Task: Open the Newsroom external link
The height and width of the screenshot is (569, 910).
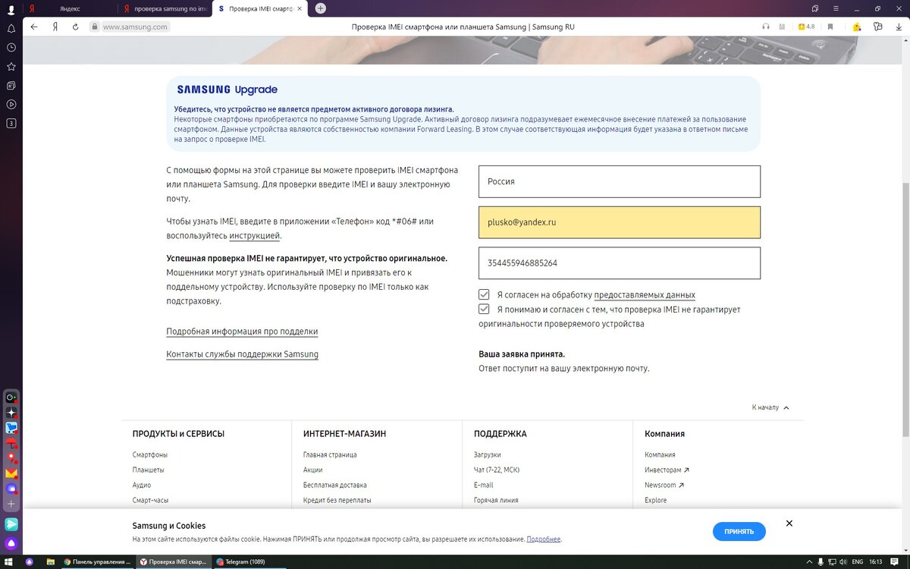Action: [x=664, y=485]
